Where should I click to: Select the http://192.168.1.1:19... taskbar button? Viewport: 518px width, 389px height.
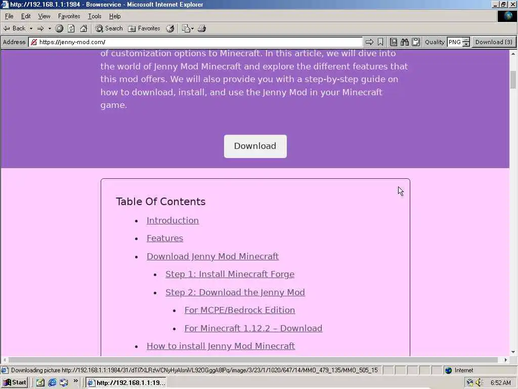[x=126, y=383]
